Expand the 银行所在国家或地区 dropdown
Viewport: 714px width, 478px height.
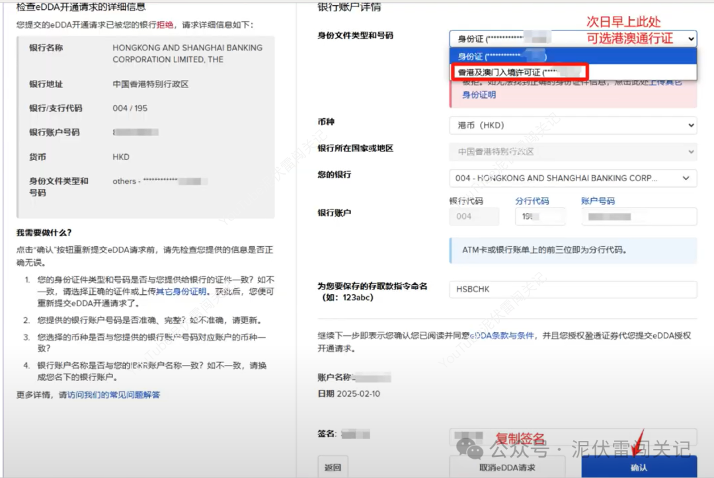[x=573, y=151]
